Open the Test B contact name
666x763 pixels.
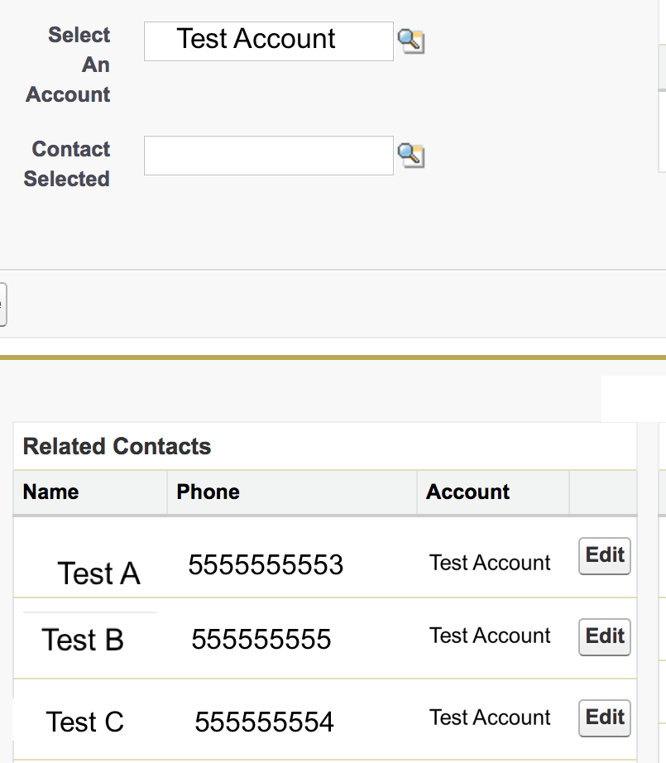click(83, 640)
